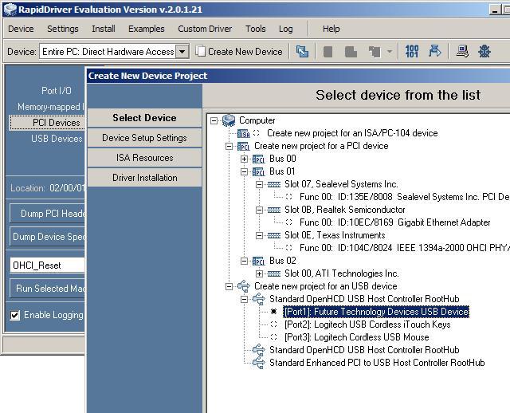Click the debug bug toolbar icon

click(x=484, y=52)
